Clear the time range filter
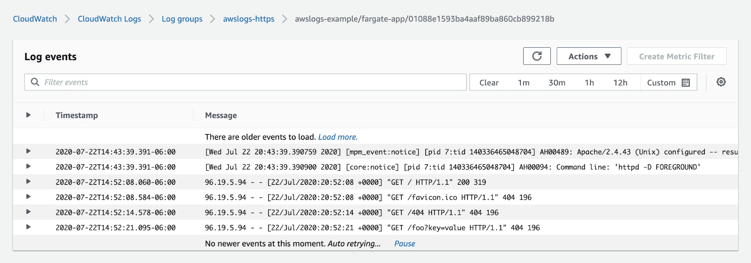Viewport: 751px width, 263px height. 489,83
